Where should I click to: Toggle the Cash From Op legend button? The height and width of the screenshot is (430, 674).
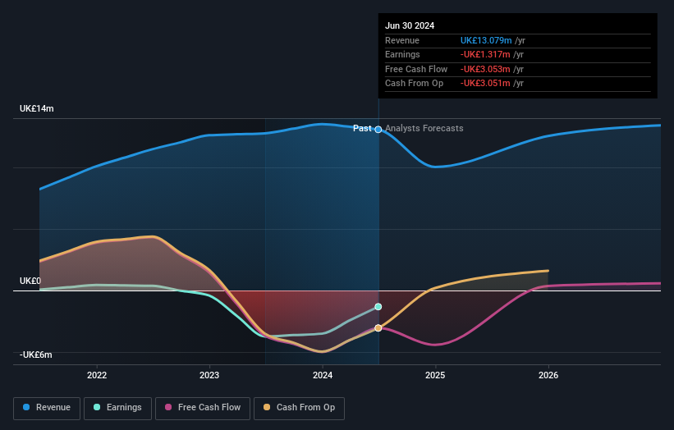coord(299,408)
